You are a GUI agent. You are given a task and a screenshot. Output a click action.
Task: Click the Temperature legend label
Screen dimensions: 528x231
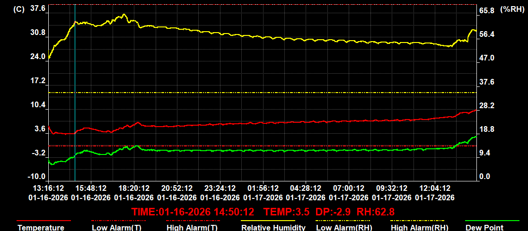(x=41, y=228)
